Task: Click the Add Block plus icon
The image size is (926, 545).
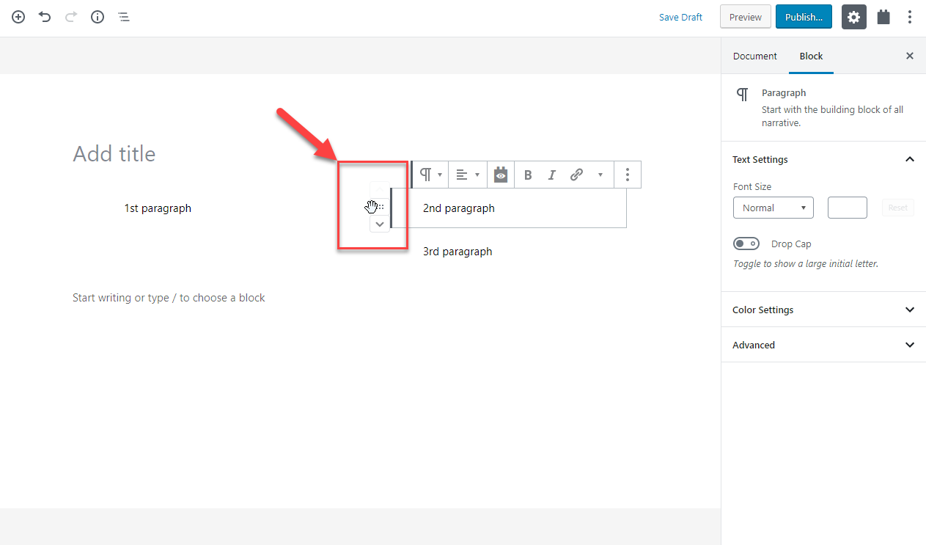Action: coord(18,17)
